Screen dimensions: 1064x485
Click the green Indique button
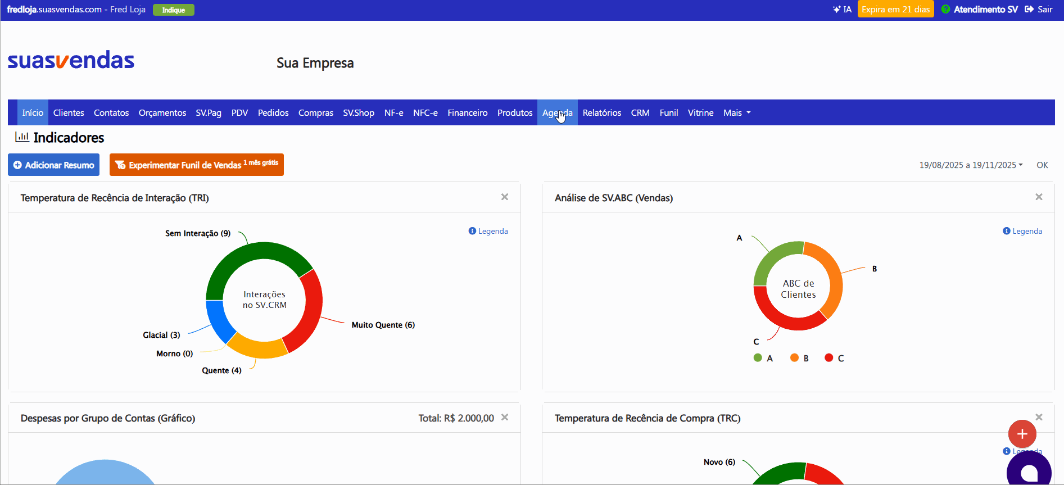click(x=174, y=10)
